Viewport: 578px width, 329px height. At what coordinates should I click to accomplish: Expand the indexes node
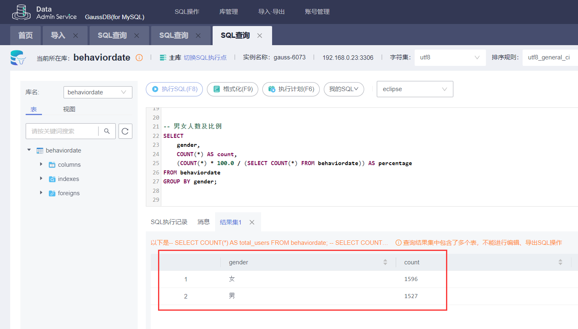(x=41, y=179)
